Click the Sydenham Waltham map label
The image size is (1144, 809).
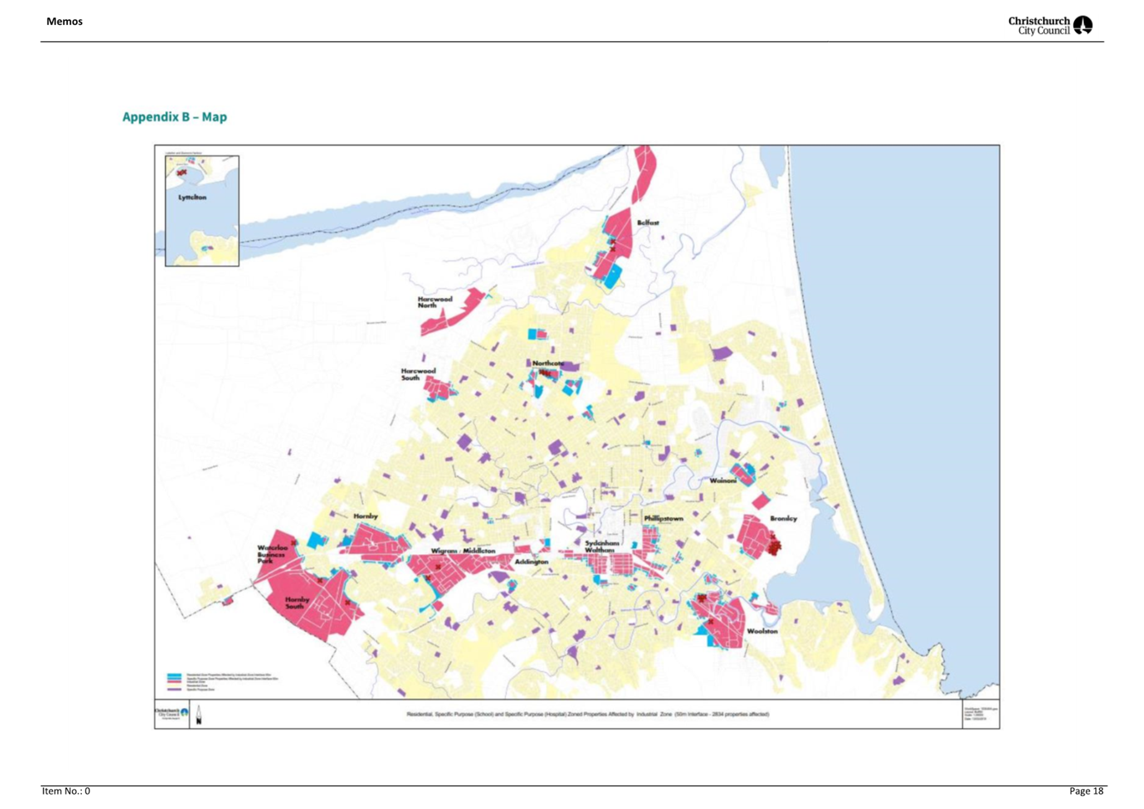pyautogui.click(x=602, y=547)
